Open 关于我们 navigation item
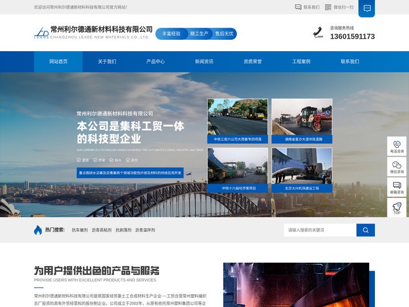Viewport: 409px width, 307px height. [107, 61]
